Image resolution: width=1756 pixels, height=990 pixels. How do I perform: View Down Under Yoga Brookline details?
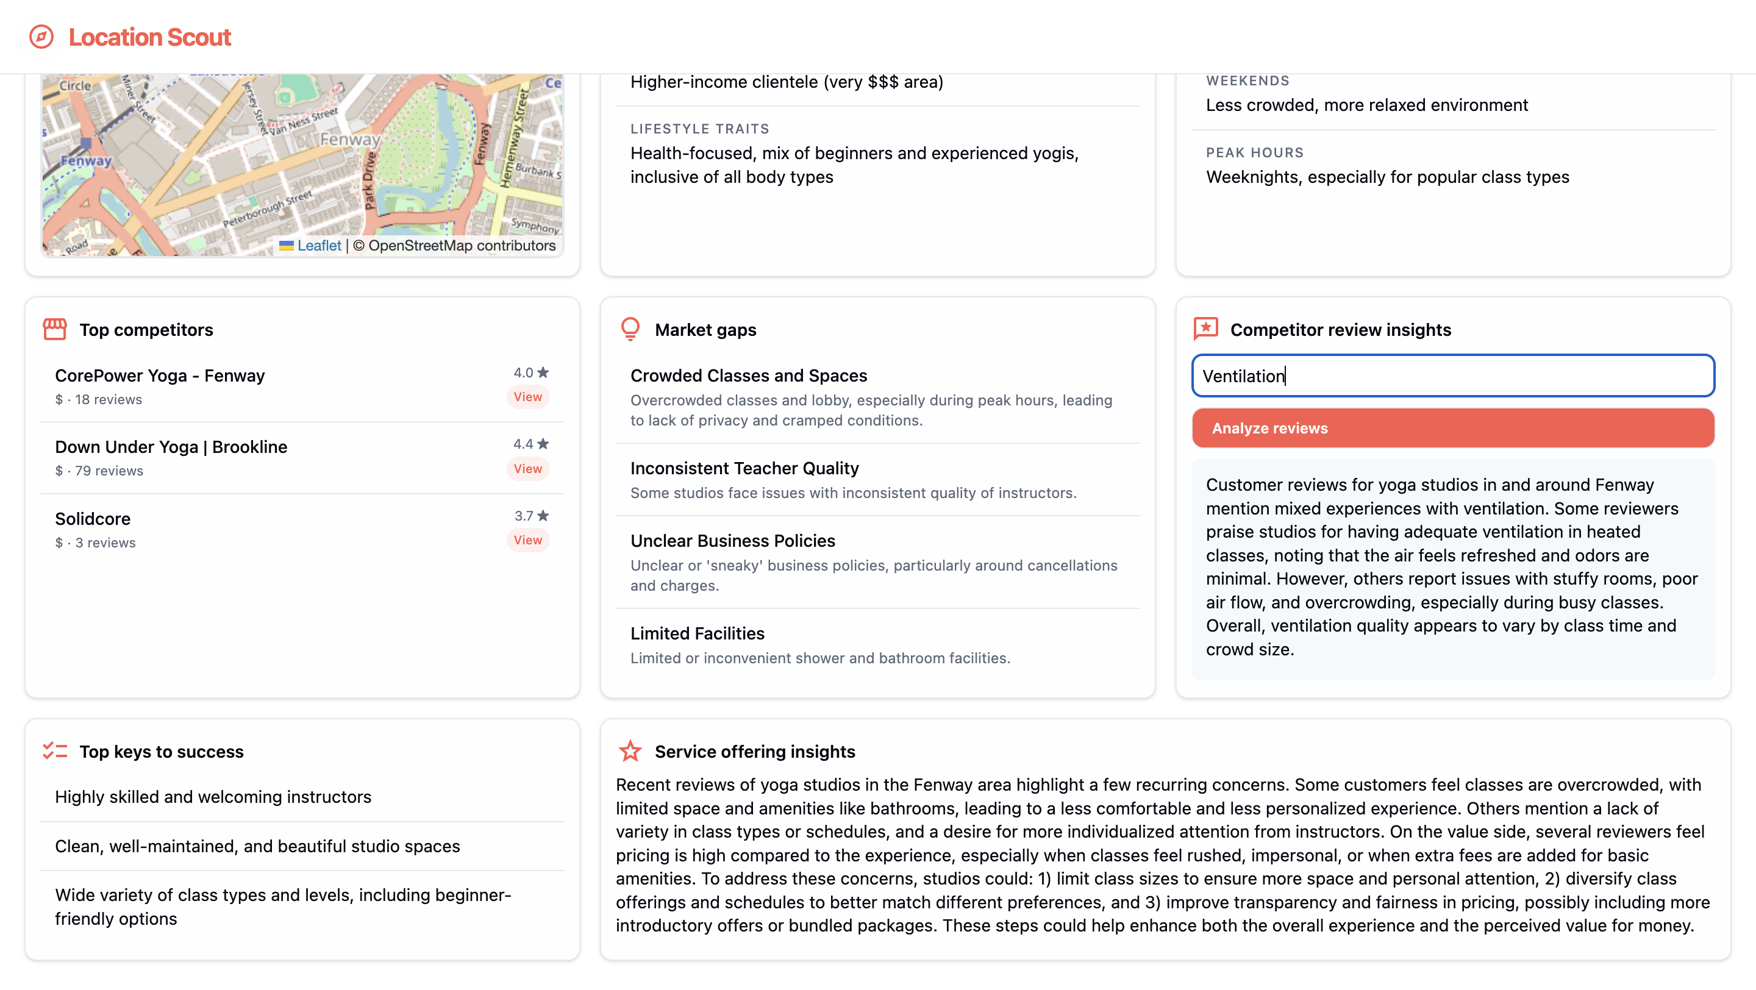click(x=527, y=469)
